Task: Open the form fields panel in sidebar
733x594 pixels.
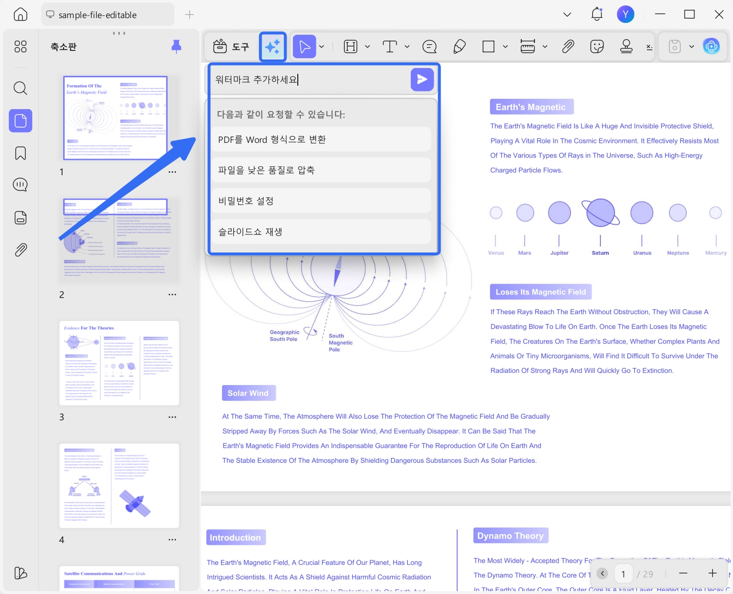Action: (x=21, y=218)
